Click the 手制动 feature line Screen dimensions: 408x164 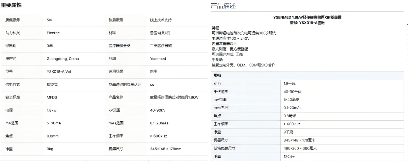pyautogui.click(x=217, y=60)
